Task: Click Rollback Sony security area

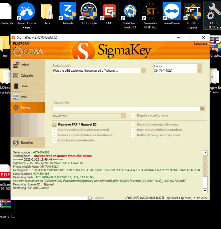Action: point(158,135)
